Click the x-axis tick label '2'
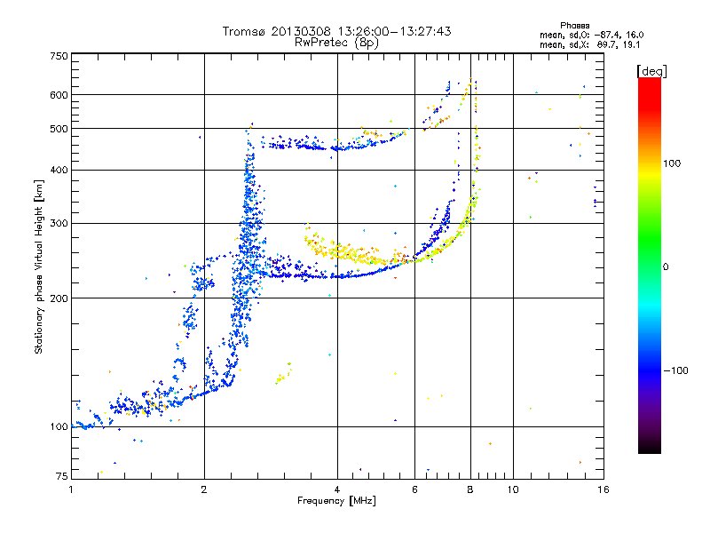Viewport: 710px width, 533px height. pyautogui.click(x=204, y=489)
